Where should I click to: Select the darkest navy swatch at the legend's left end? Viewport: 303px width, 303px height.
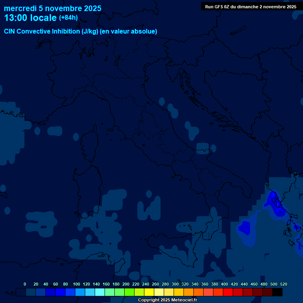pos(21,292)
